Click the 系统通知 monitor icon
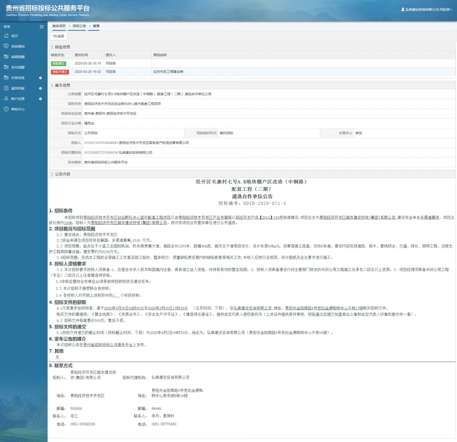 [6, 46]
